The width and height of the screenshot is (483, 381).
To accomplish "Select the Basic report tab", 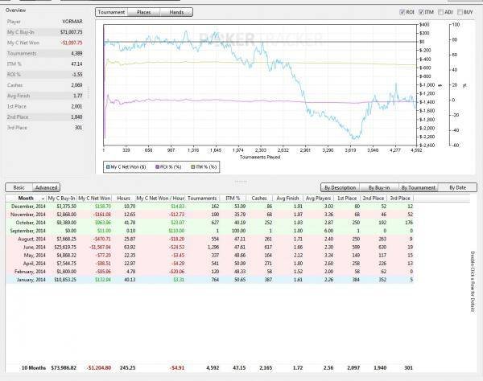I will 19,187.
